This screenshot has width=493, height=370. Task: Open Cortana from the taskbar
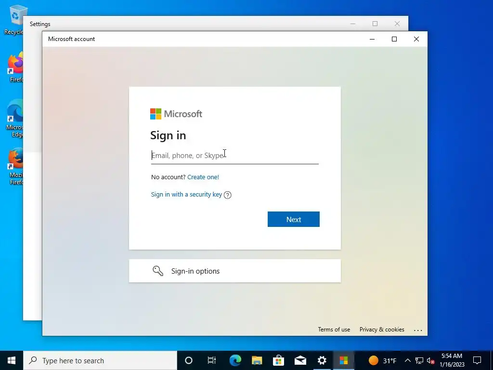(189, 360)
